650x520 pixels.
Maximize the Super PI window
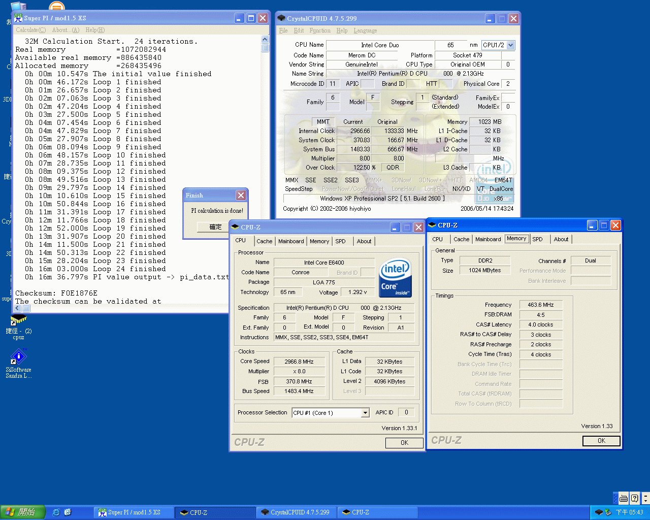point(251,18)
